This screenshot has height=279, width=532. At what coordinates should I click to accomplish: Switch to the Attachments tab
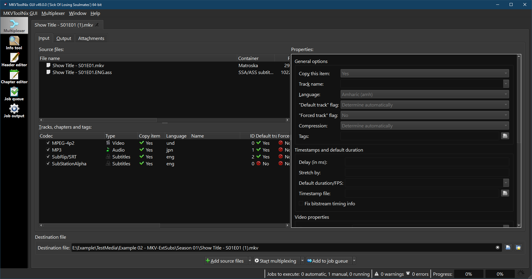[91, 38]
